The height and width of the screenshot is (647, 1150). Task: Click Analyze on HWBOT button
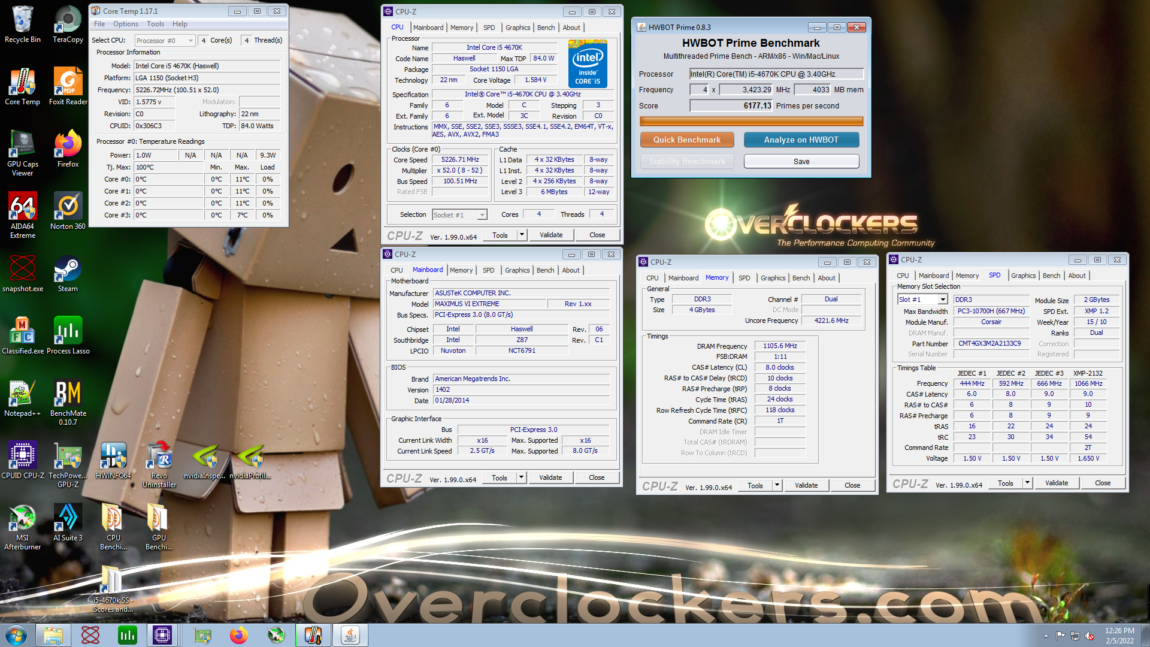coord(801,140)
